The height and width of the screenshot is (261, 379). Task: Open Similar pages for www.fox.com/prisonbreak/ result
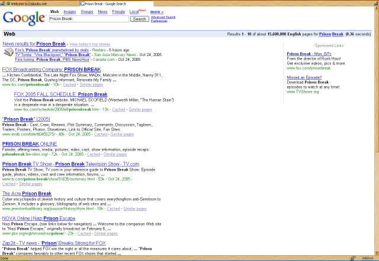91,84
